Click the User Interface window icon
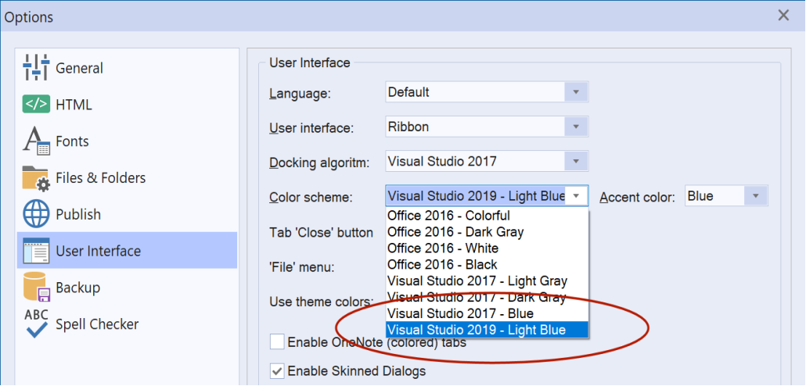 36,251
